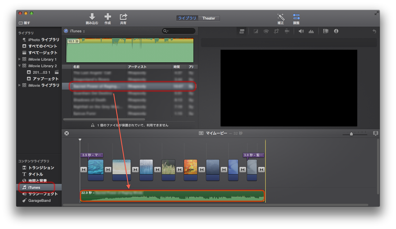Click the transition icon before the ocean clip

[x=84, y=169]
